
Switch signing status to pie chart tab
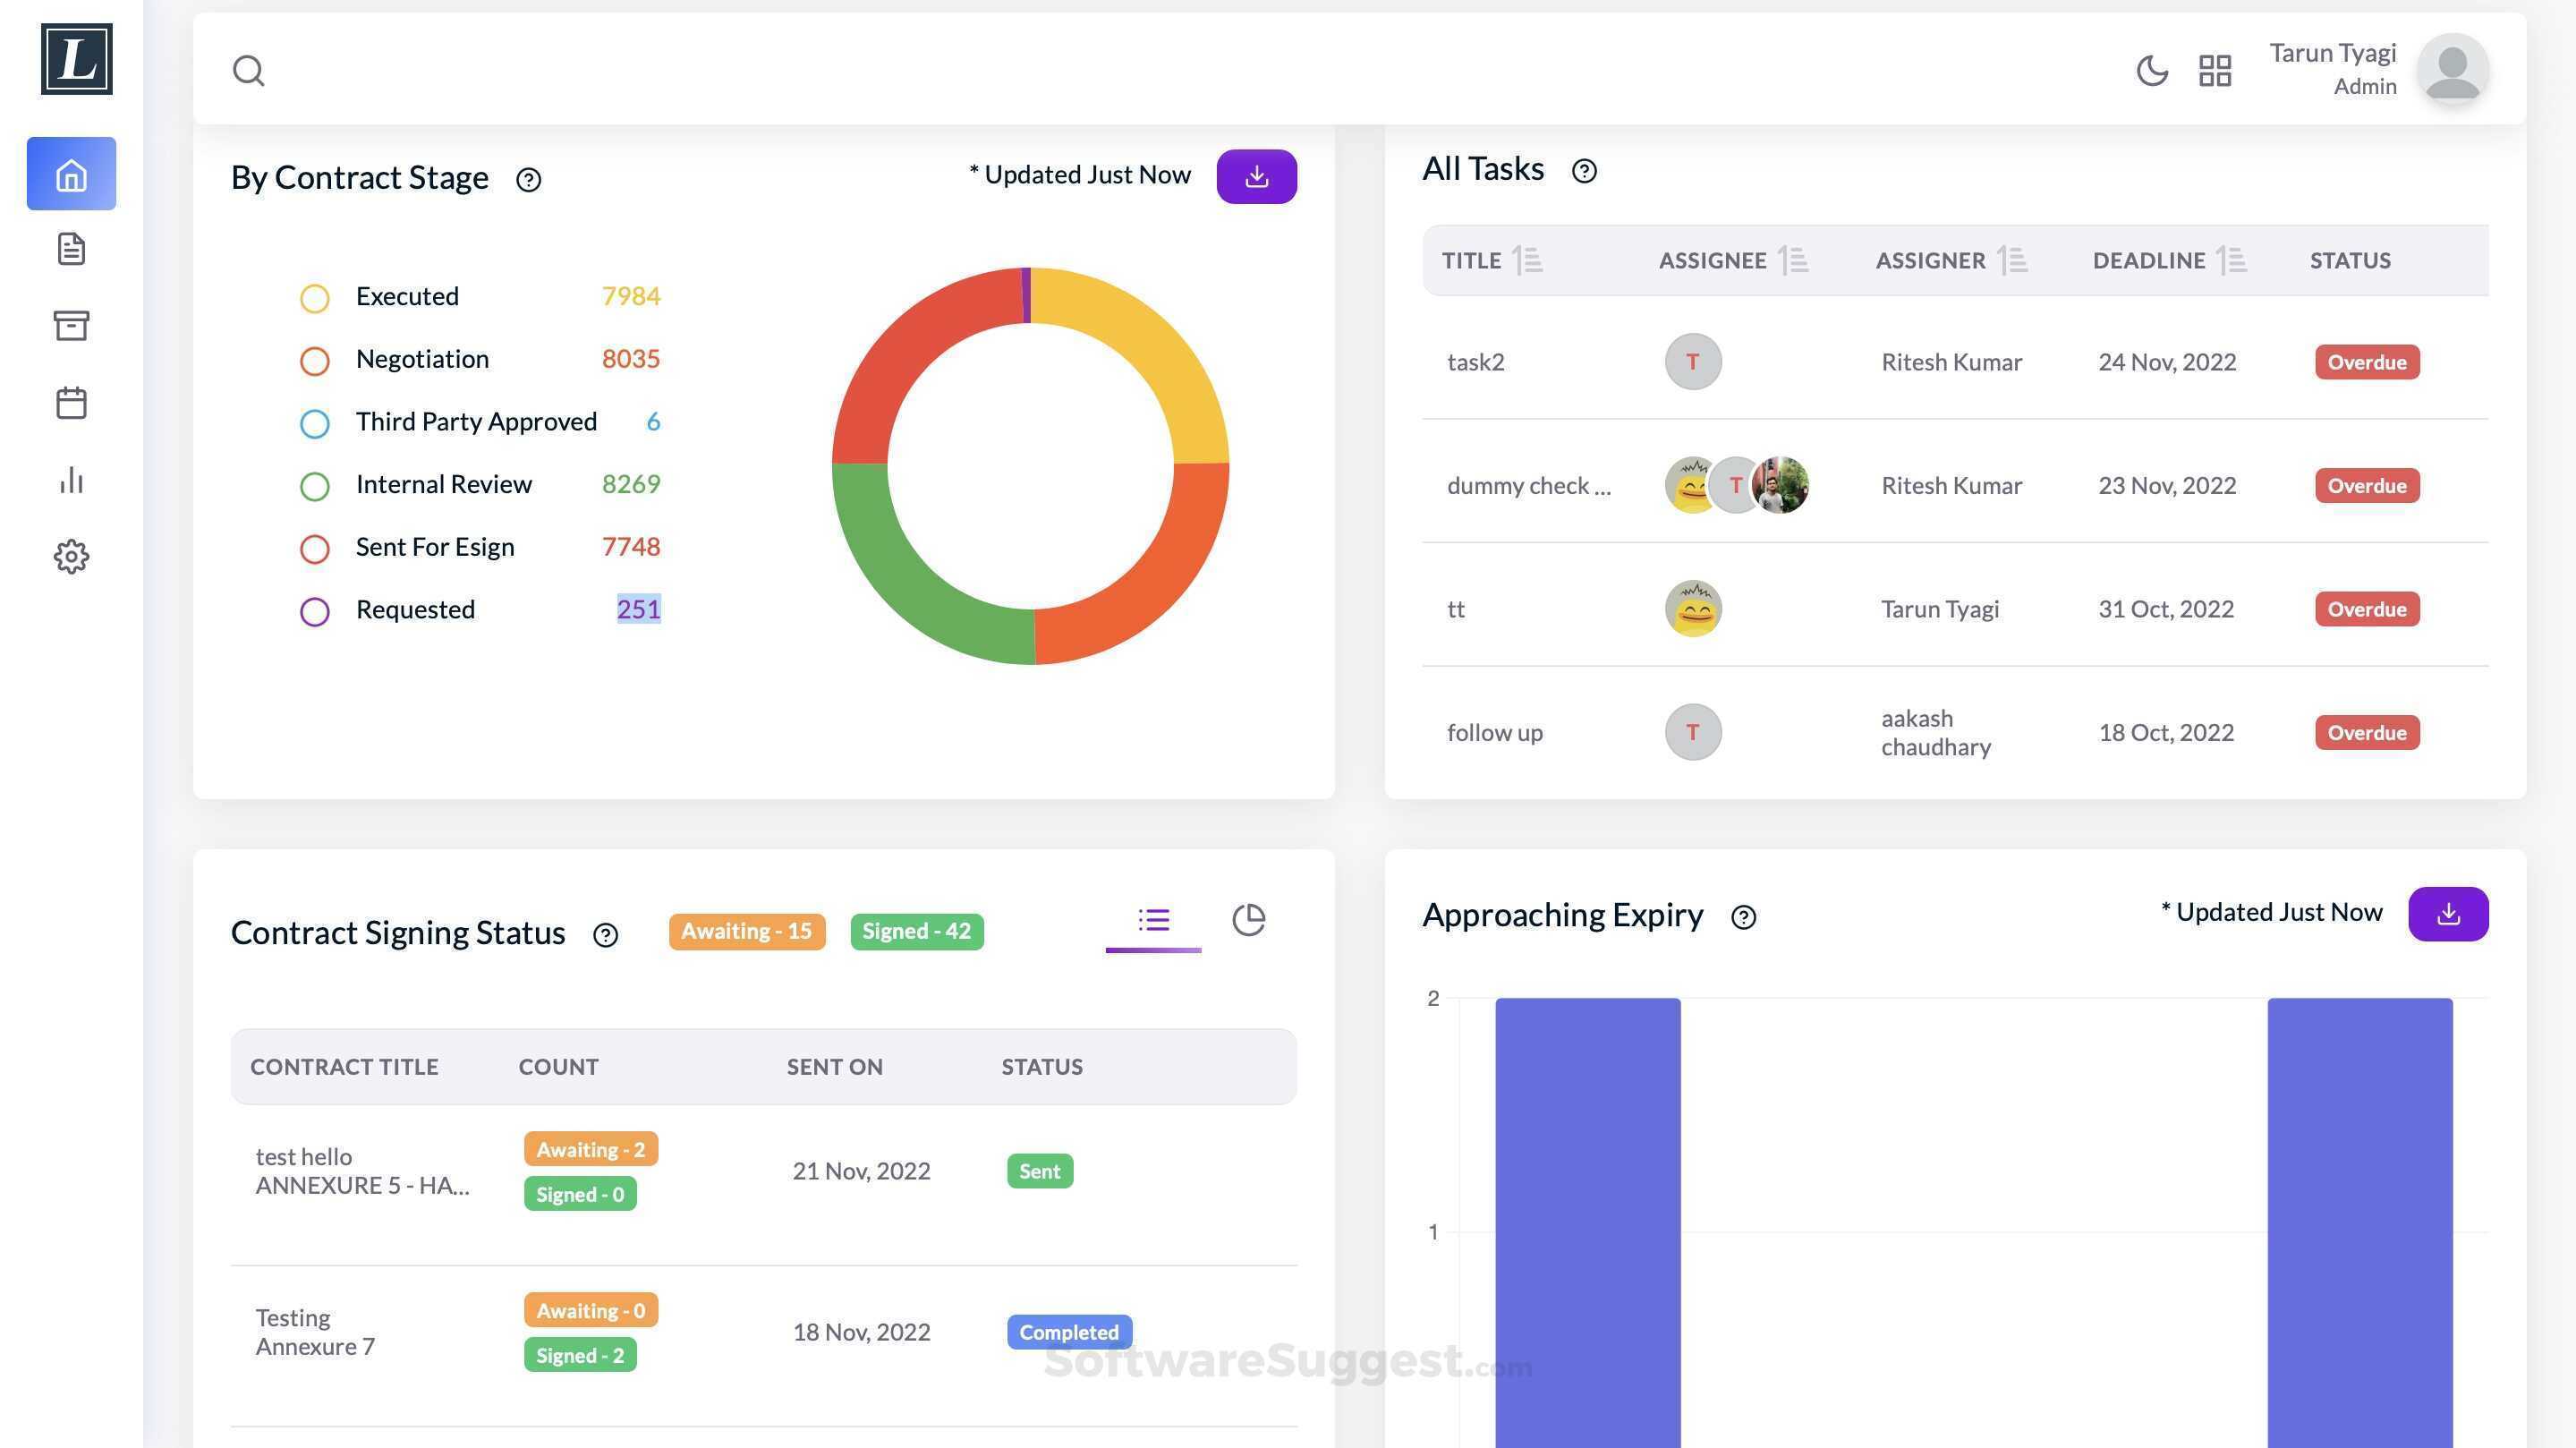(x=1248, y=920)
